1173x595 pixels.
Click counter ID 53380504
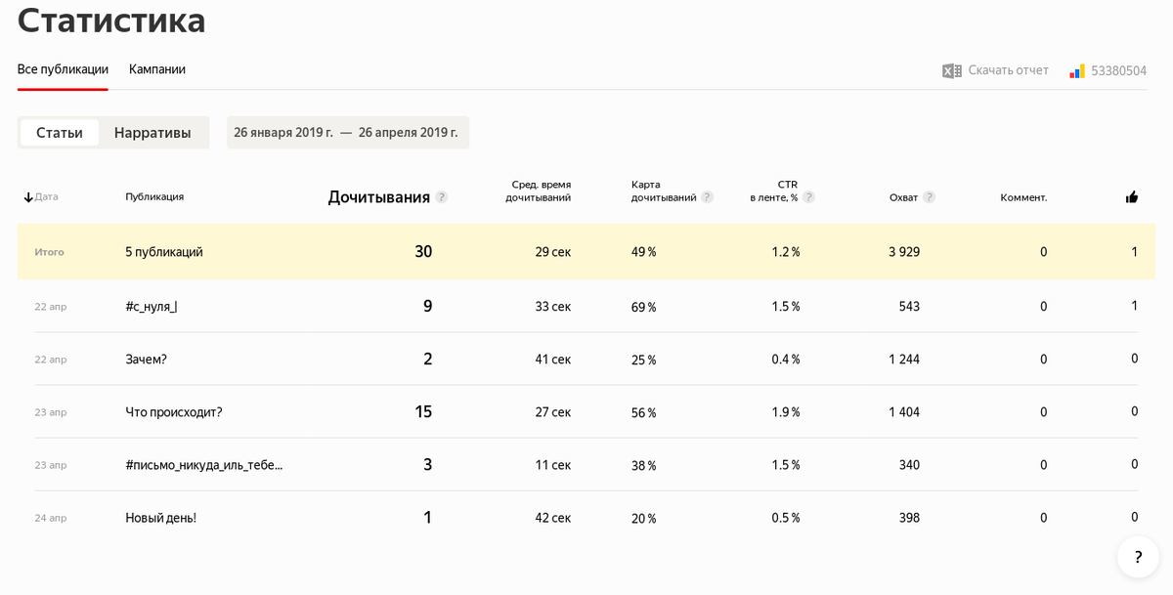point(1118,71)
